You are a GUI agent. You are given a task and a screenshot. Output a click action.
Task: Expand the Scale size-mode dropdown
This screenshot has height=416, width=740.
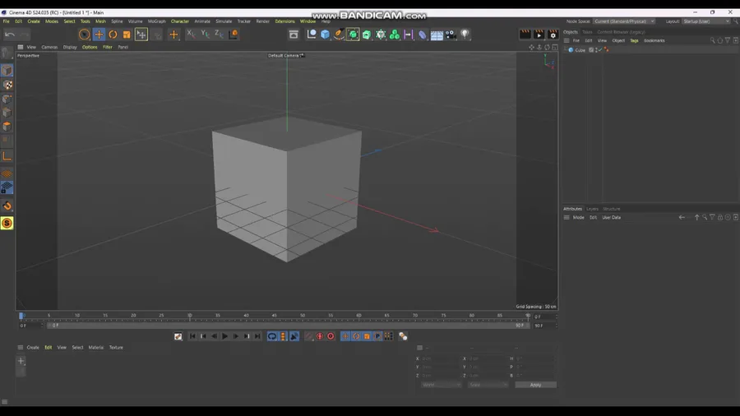click(x=488, y=385)
